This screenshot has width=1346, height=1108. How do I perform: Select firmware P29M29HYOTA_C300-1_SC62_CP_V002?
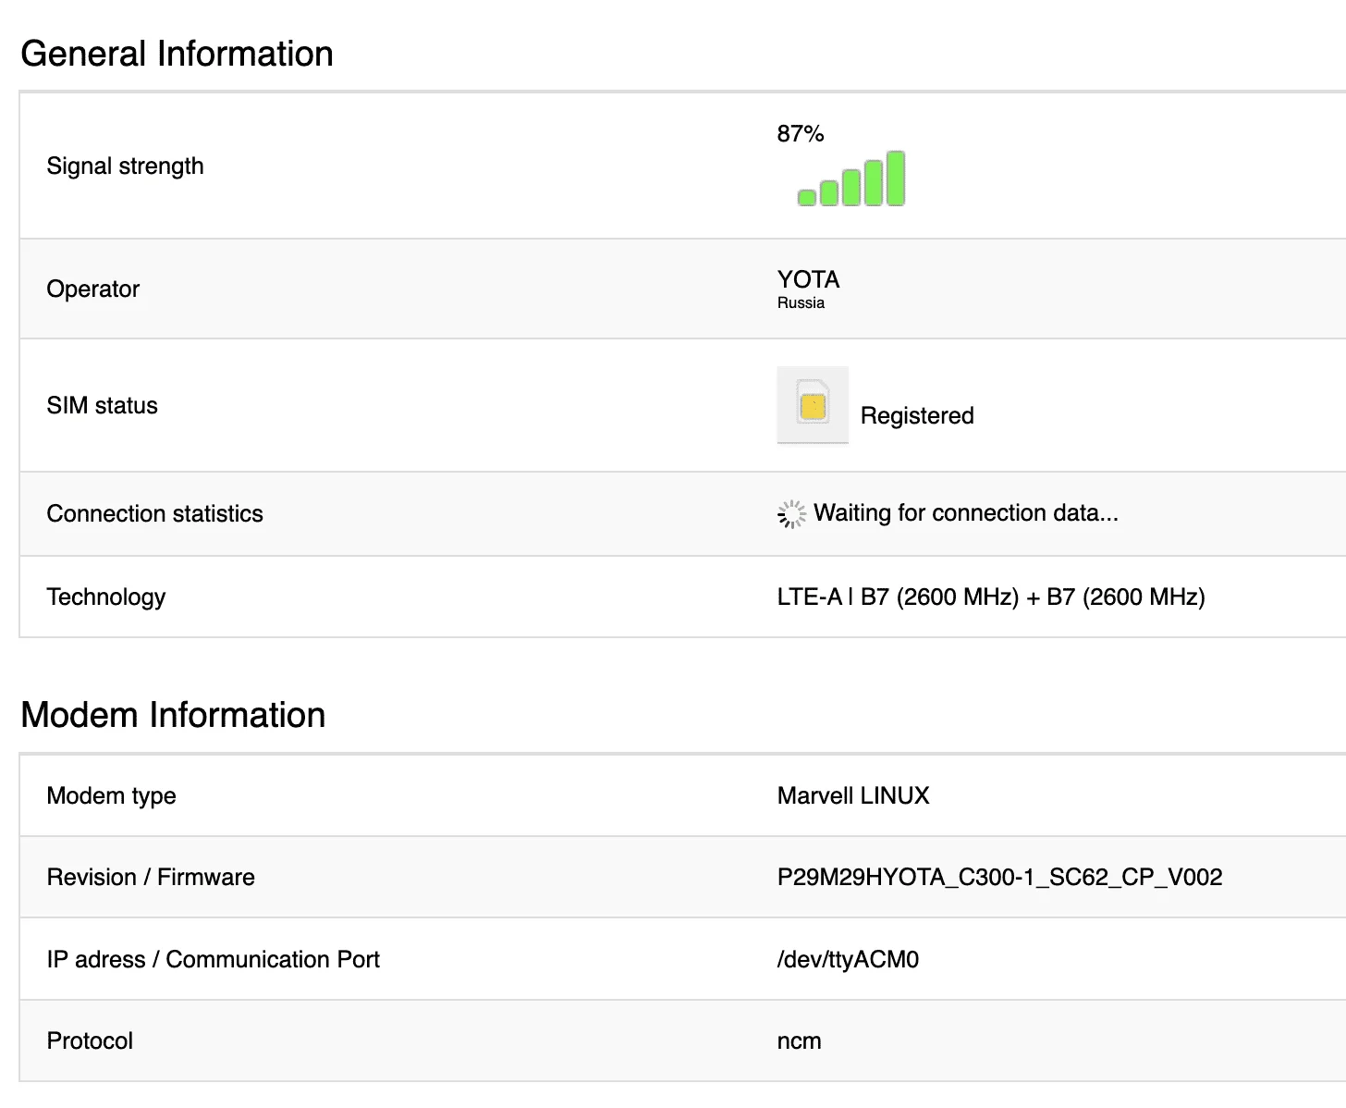click(1000, 878)
